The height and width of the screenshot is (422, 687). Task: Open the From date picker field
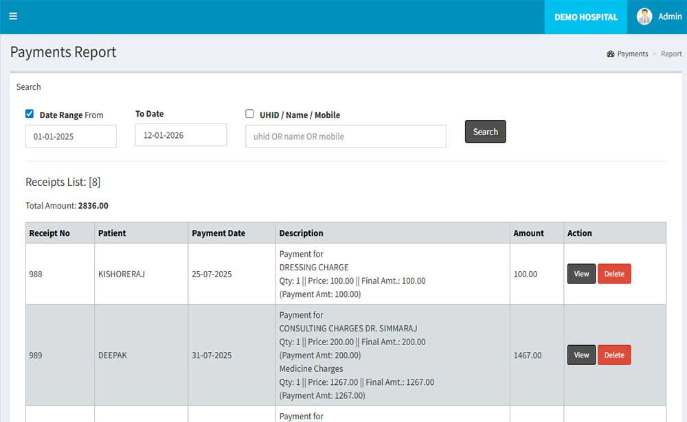tap(71, 136)
